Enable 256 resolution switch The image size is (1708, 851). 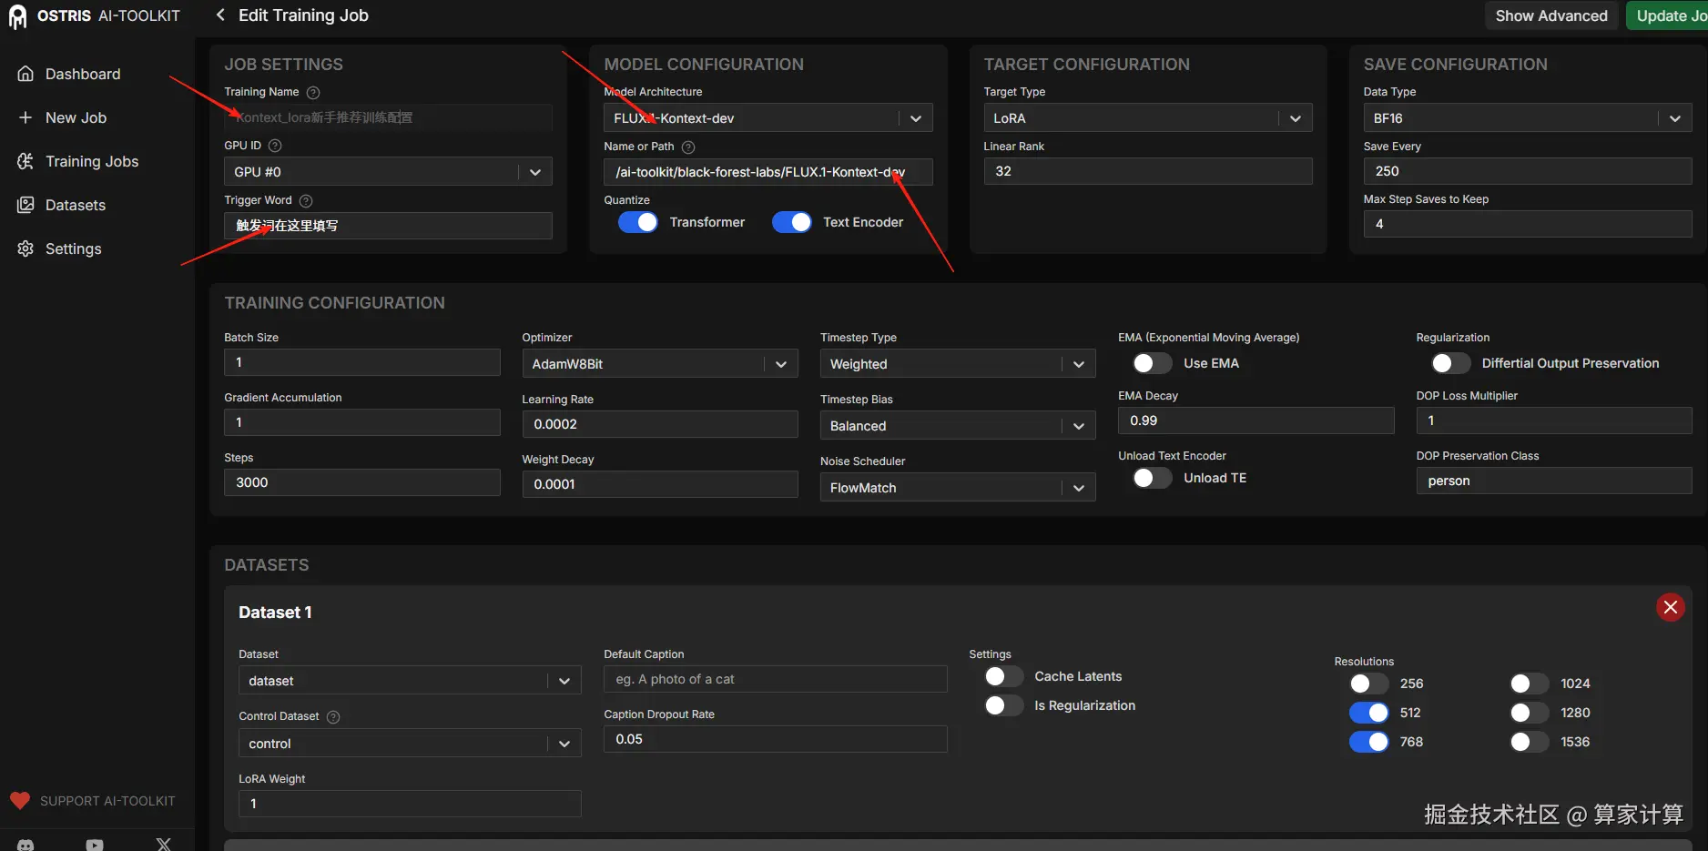point(1368,684)
